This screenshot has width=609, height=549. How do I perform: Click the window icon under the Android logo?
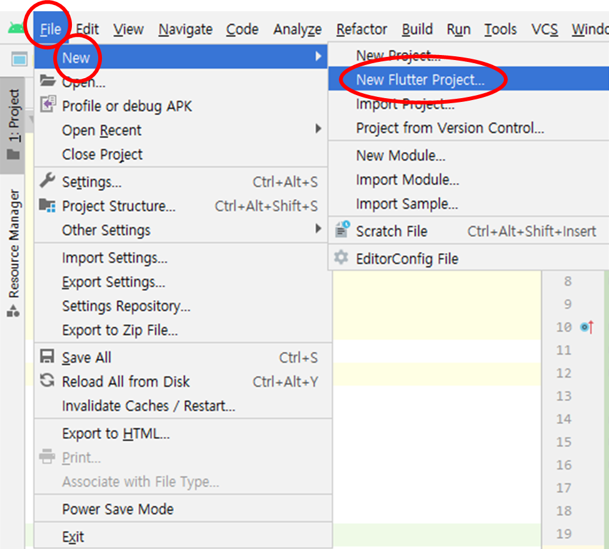tap(19, 59)
